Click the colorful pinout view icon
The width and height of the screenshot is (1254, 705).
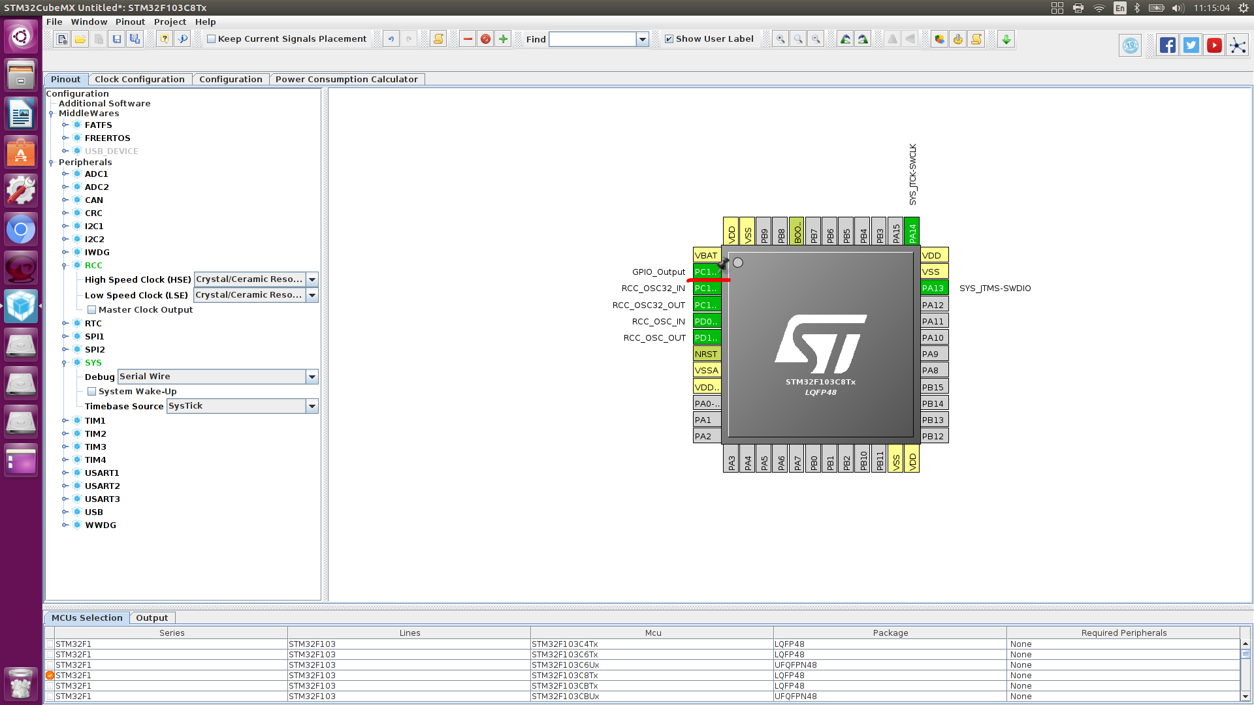(x=940, y=39)
